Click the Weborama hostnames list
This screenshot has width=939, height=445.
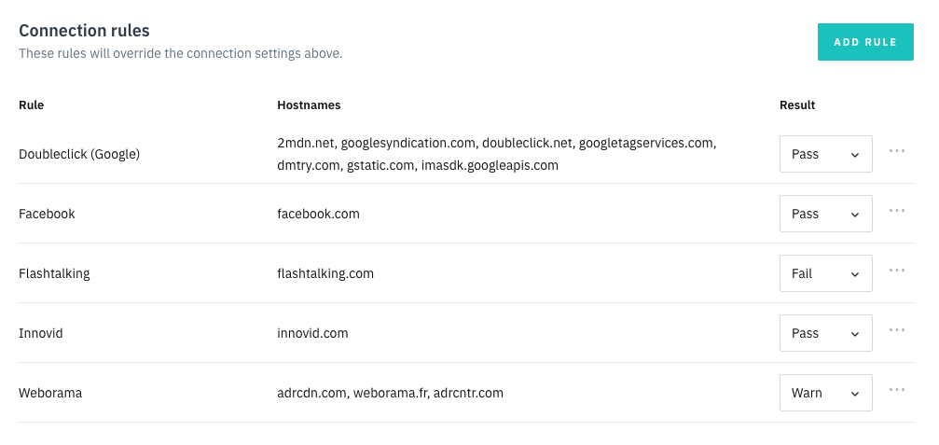pyautogui.click(x=390, y=393)
